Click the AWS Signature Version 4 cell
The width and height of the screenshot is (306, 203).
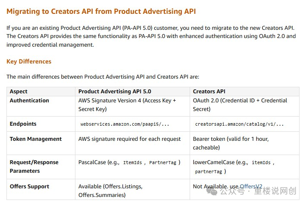click(127, 105)
